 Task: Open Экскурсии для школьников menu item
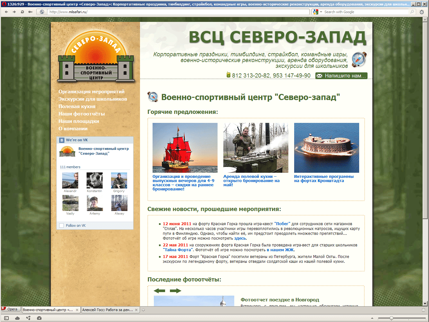tap(93, 99)
